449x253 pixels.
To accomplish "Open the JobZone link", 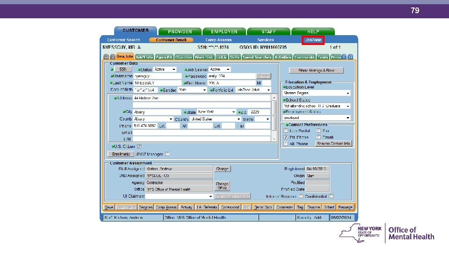I will 313,40.
